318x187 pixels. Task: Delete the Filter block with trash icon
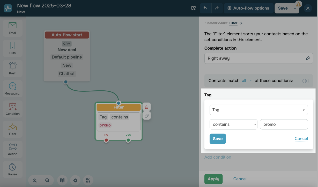[x=146, y=107]
